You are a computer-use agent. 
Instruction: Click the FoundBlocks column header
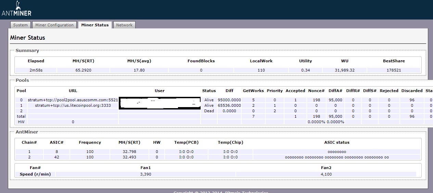click(x=201, y=61)
